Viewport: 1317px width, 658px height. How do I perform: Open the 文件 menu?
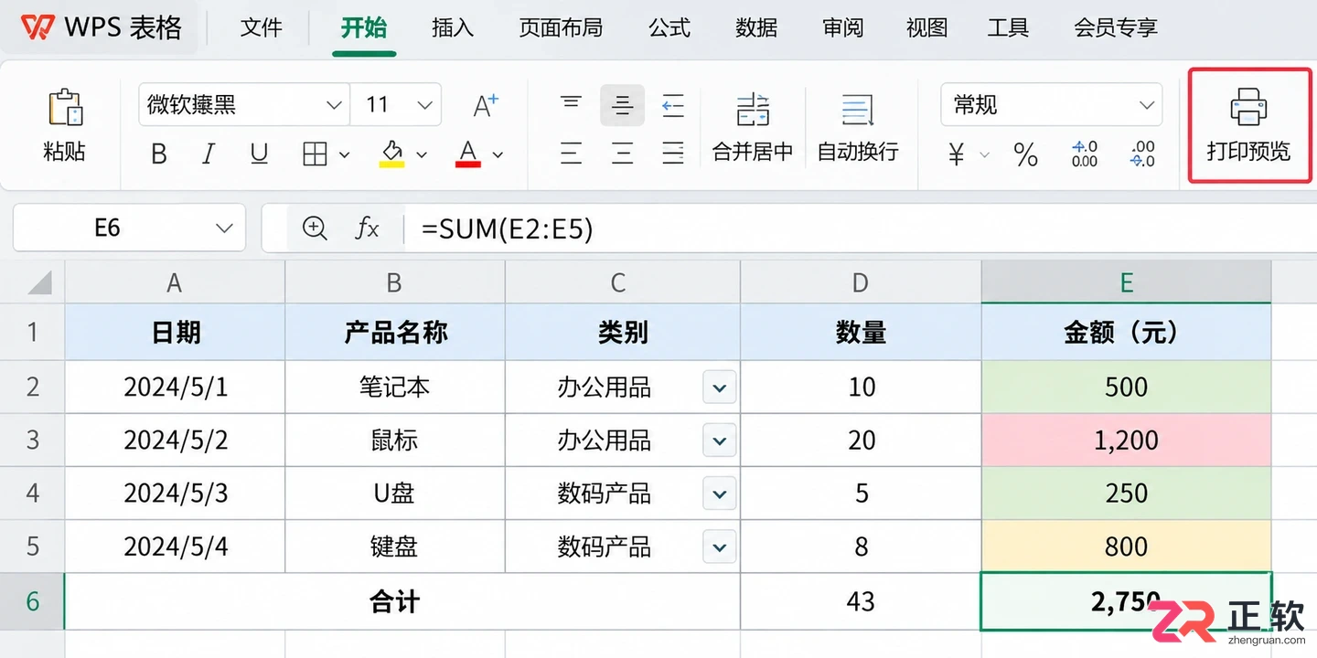pos(262,27)
